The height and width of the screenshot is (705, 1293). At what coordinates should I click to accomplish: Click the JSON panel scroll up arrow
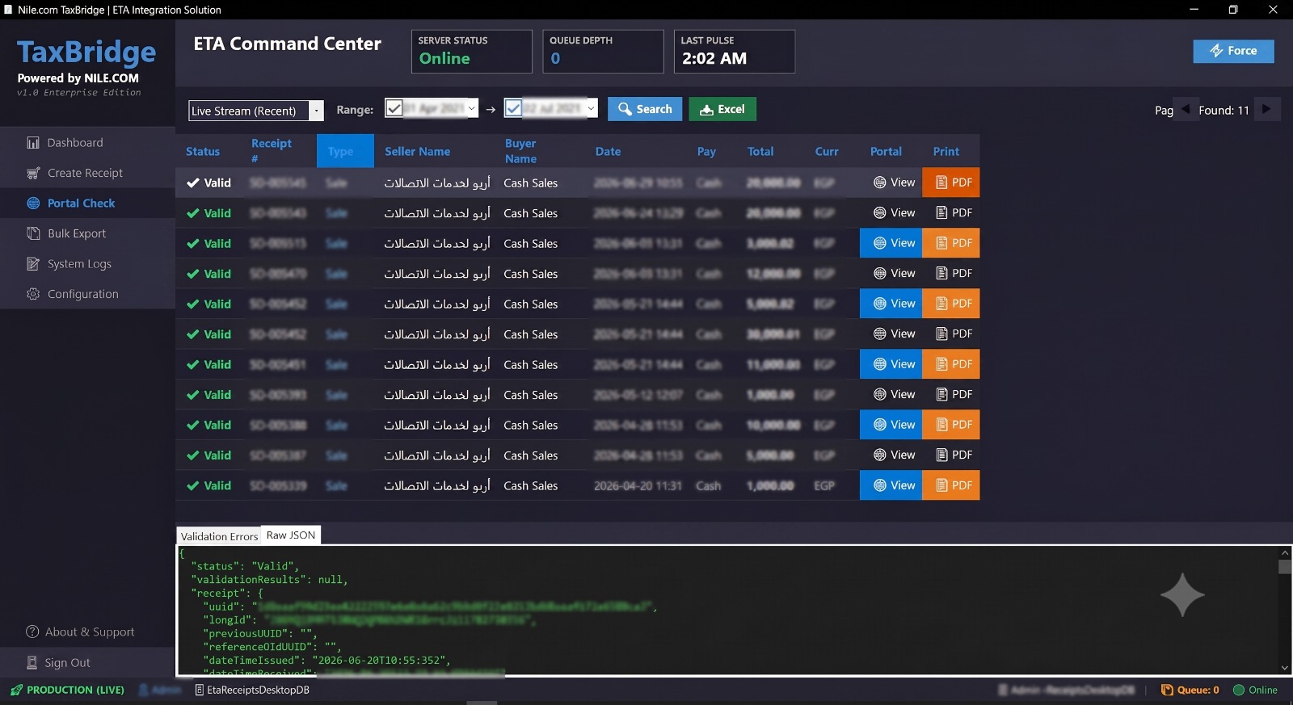[x=1285, y=553]
